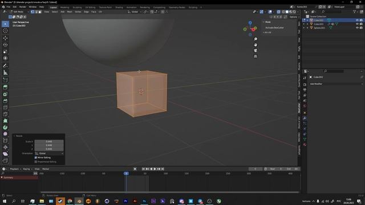Select the Annotate pencil tool
Image resolution: width=365 pixels, height=205 pixels.
(5, 66)
